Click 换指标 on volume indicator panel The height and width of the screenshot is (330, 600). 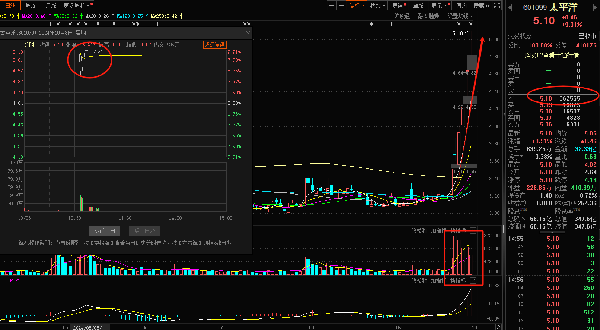[x=458, y=230]
